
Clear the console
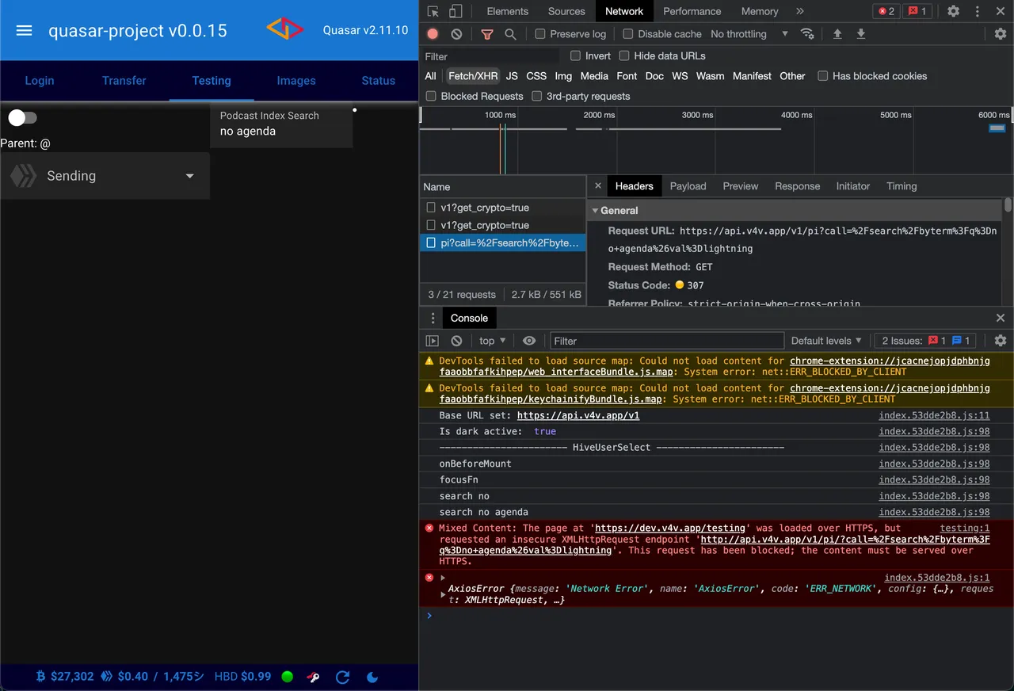456,341
